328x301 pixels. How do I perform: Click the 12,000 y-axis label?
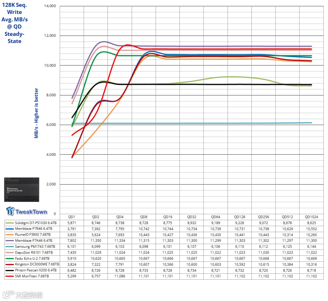50,36
